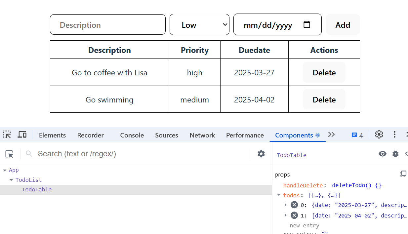
Task: Open the 4 issues message badge
Action: coord(357,135)
